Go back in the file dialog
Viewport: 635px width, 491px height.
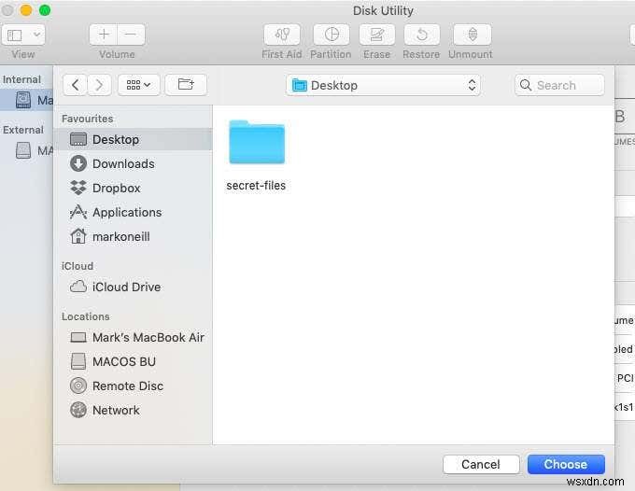pyautogui.click(x=75, y=85)
